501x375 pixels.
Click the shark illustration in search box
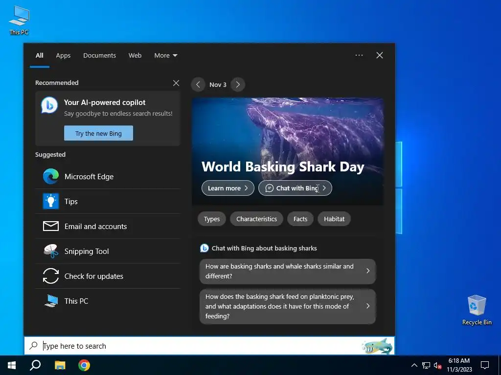pyautogui.click(x=377, y=346)
